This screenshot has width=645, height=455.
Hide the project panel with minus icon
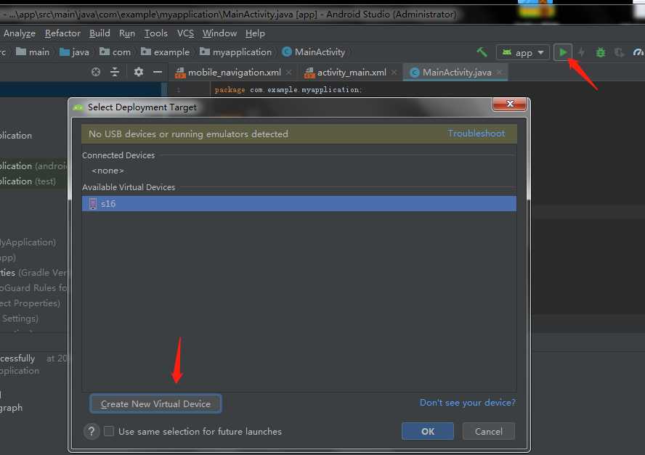tap(158, 72)
